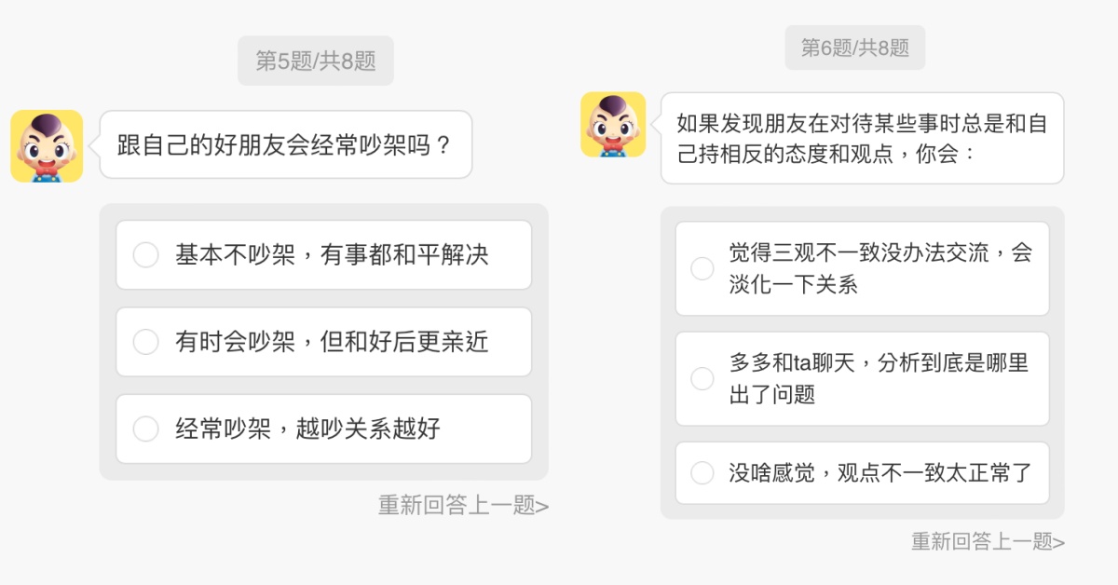Click the avatar icon beside question 5
Image resolution: width=1118 pixels, height=585 pixels.
[x=47, y=146]
